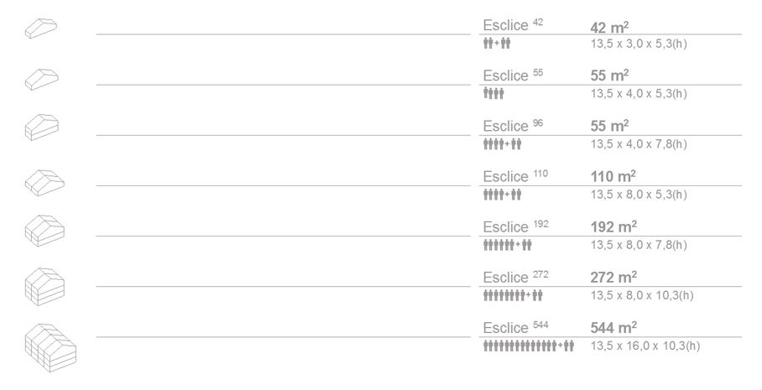762x390 pixels.
Task: Click the people capacity icon under Esclice 42
Action: pyautogui.click(x=496, y=44)
